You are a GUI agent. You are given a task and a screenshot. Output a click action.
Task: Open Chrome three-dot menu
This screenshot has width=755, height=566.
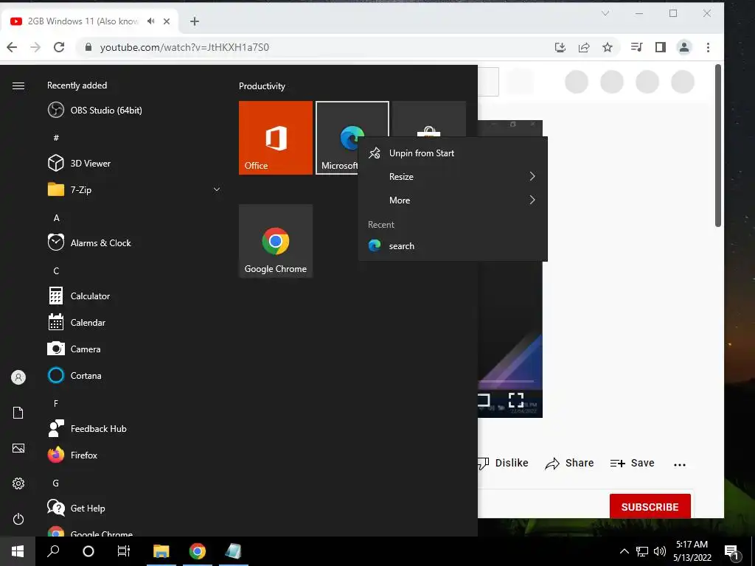pyautogui.click(x=708, y=47)
